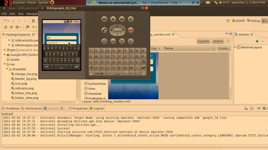Maximize the editor area icon

pos(230,34)
